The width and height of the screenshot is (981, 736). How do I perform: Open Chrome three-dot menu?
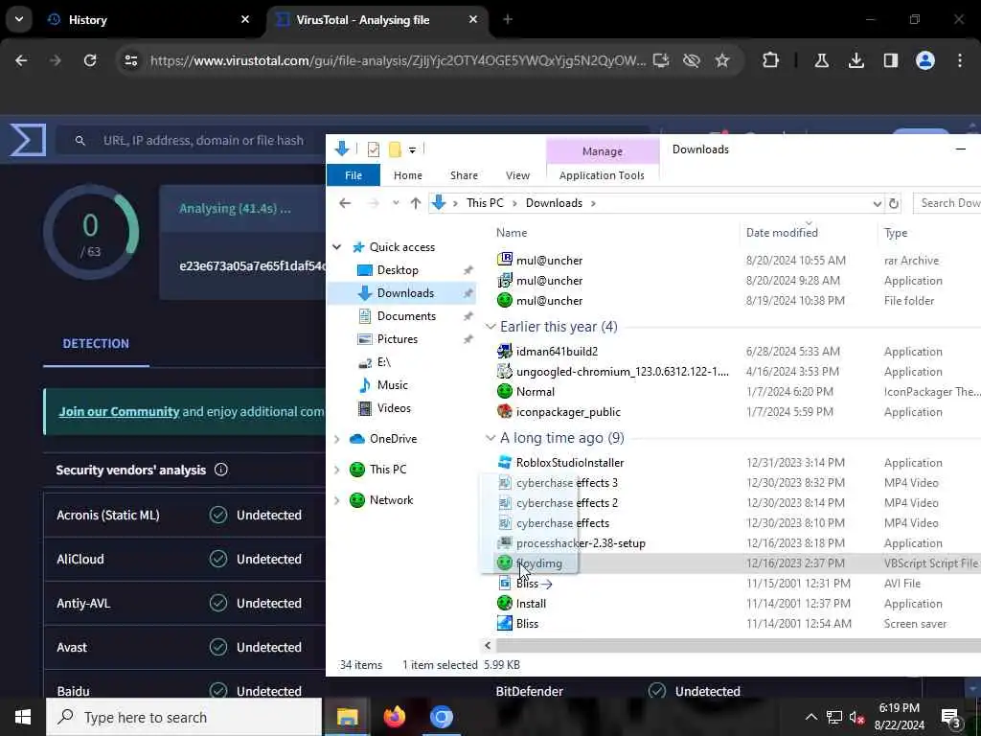click(960, 60)
